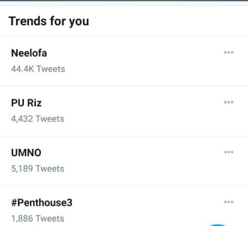Click the Trends for you heading
The image size is (248, 226).
point(49,21)
